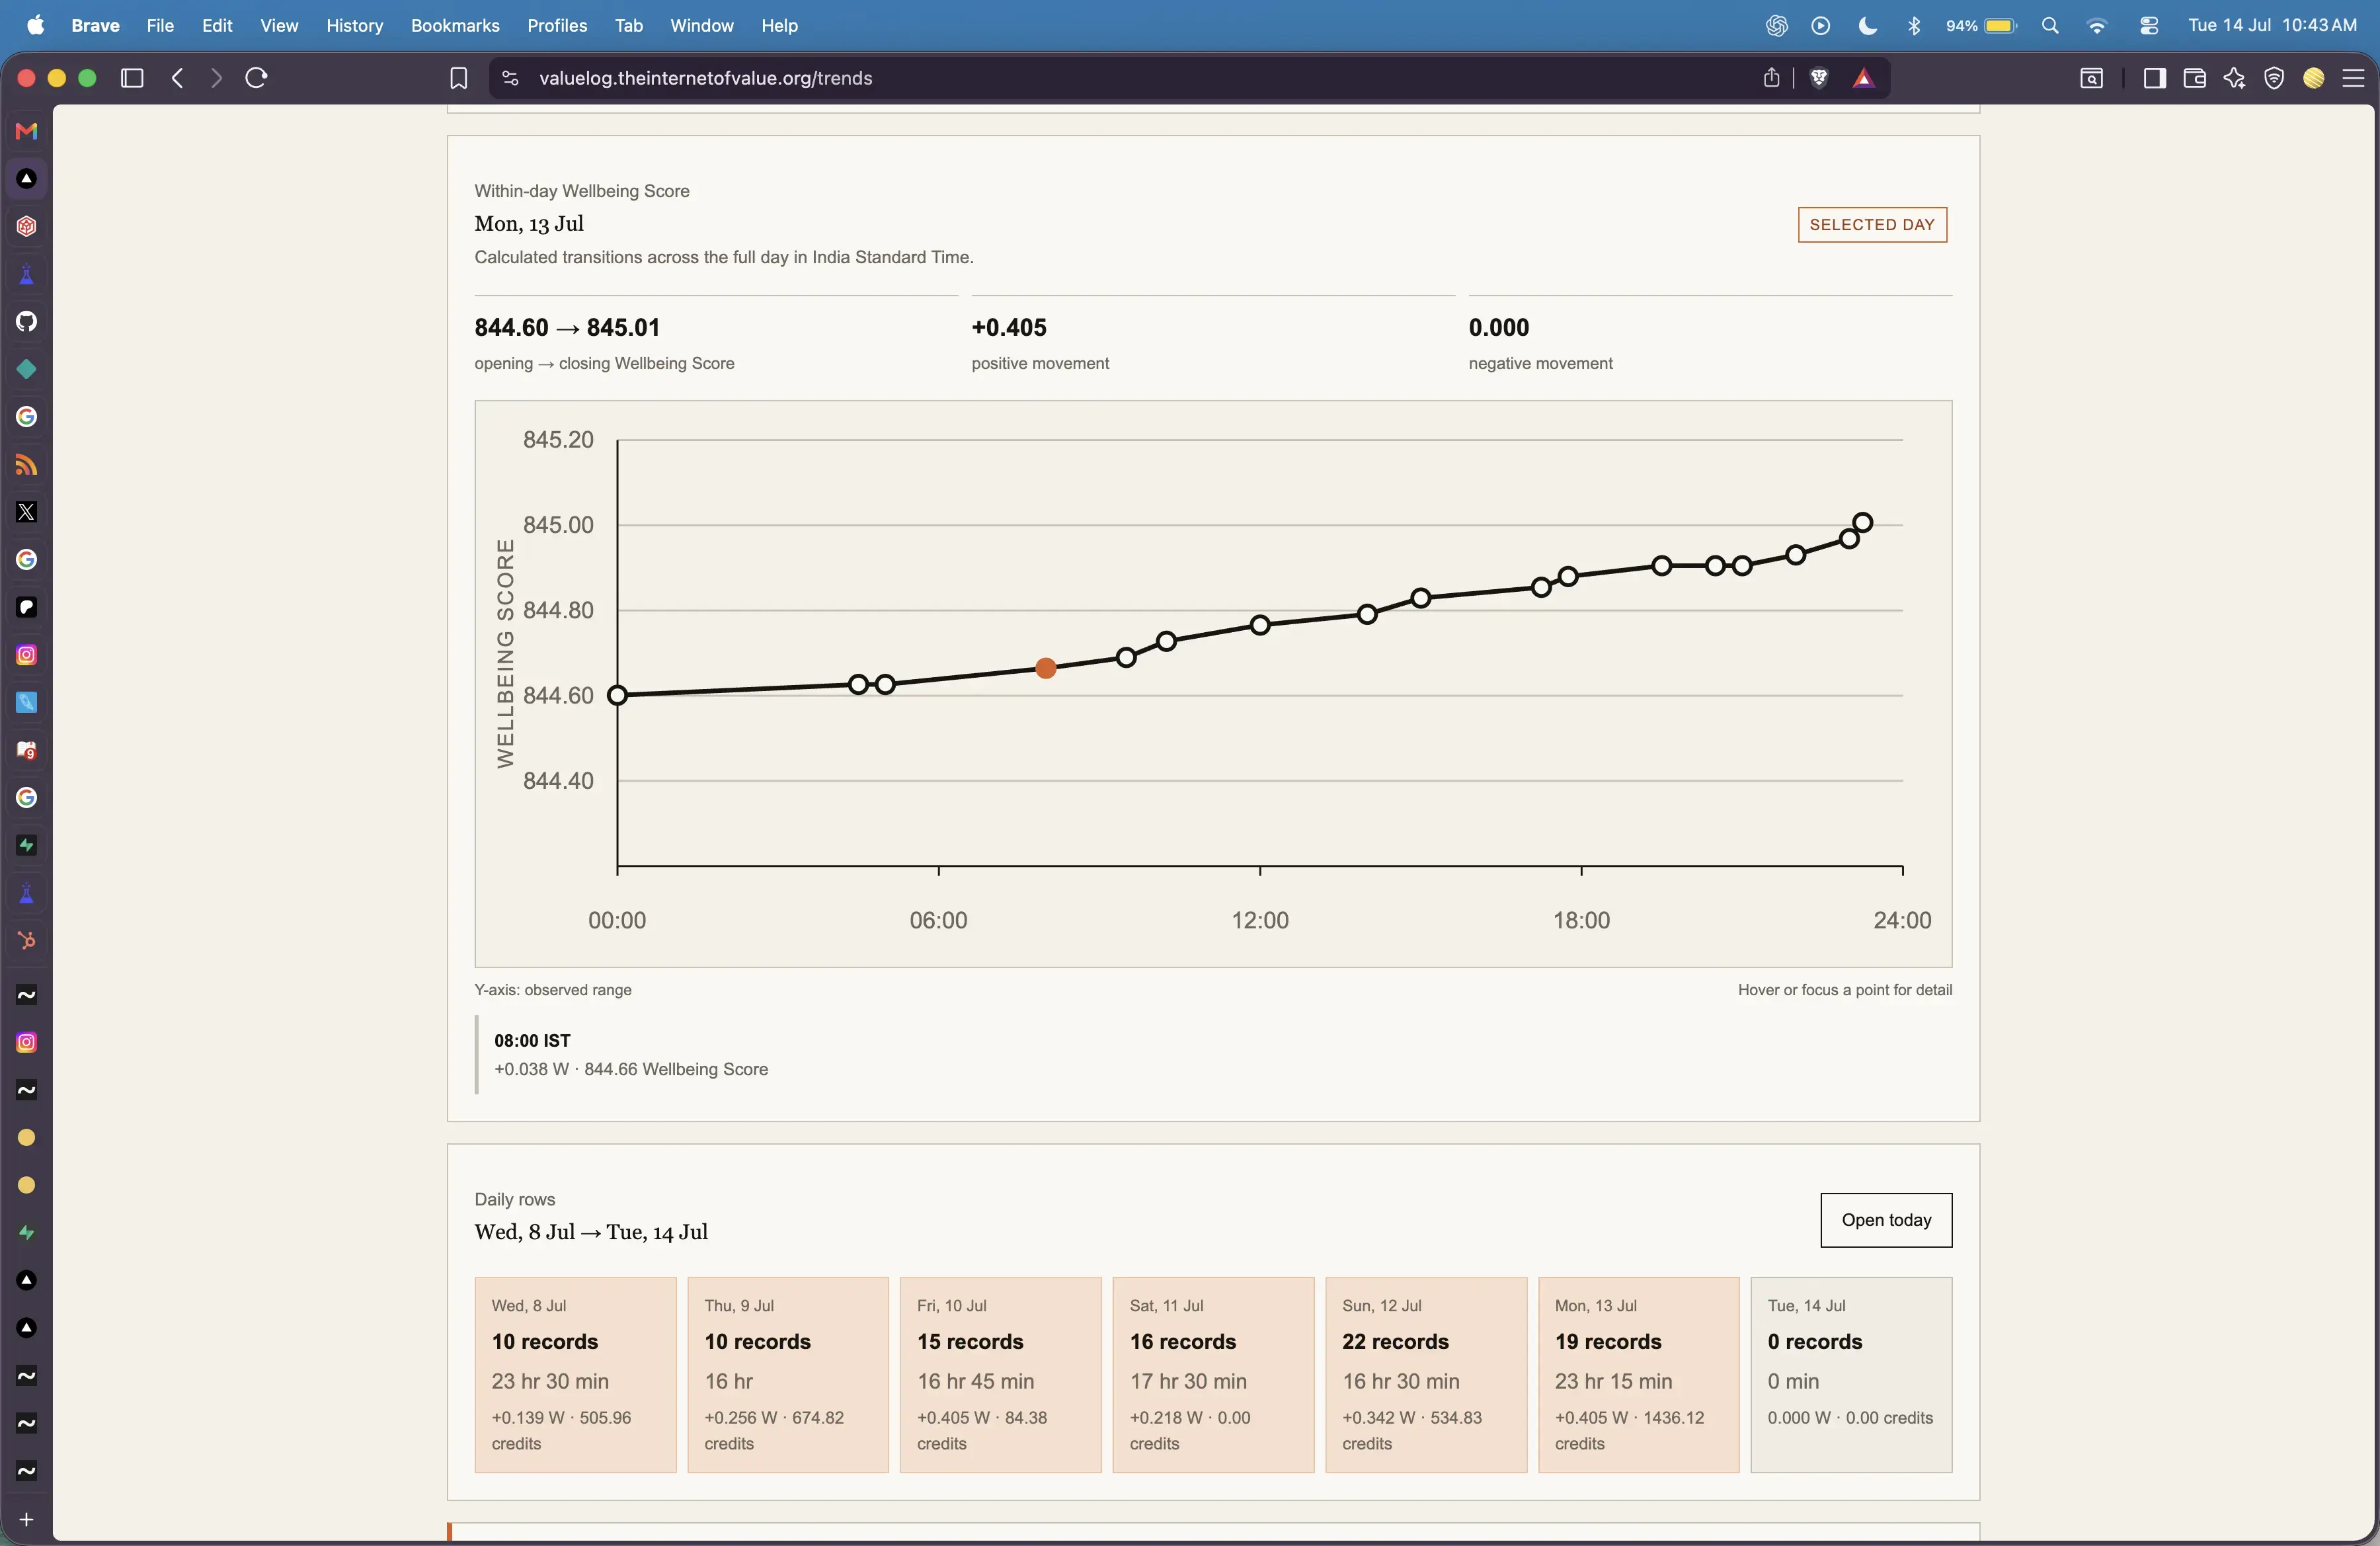This screenshot has width=2380, height=1546.
Task: Click the '844.60 → 845.01' score text
Action: click(567, 328)
